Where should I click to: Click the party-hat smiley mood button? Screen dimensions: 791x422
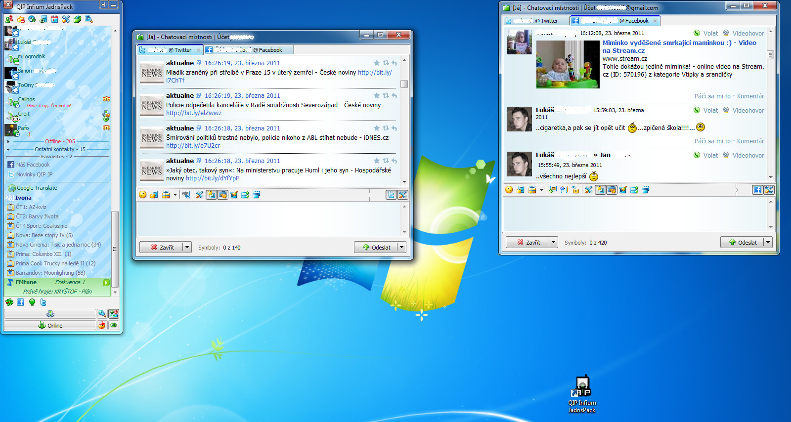pyautogui.click(x=102, y=325)
